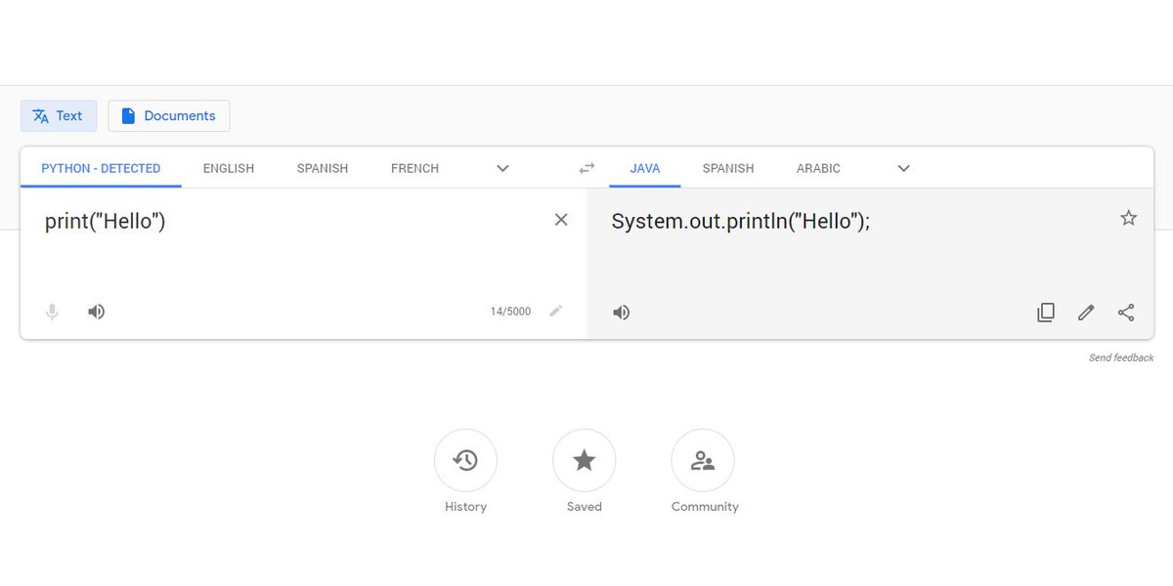The height and width of the screenshot is (586, 1173).
Task: Select Java as target language
Action: [645, 168]
